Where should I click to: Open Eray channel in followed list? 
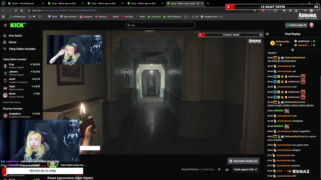pyautogui.click(x=21, y=66)
